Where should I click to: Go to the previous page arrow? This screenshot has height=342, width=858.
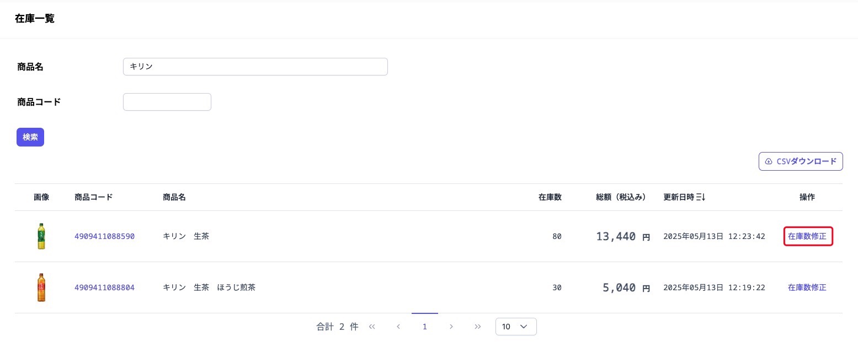click(x=398, y=327)
